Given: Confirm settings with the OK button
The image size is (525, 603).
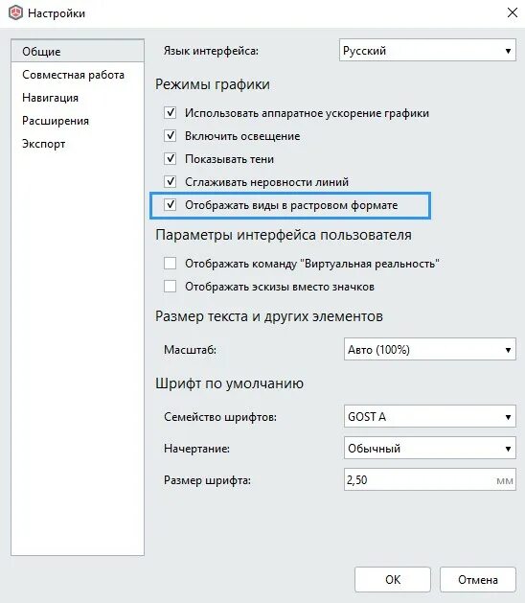Looking at the screenshot, I should click(393, 580).
